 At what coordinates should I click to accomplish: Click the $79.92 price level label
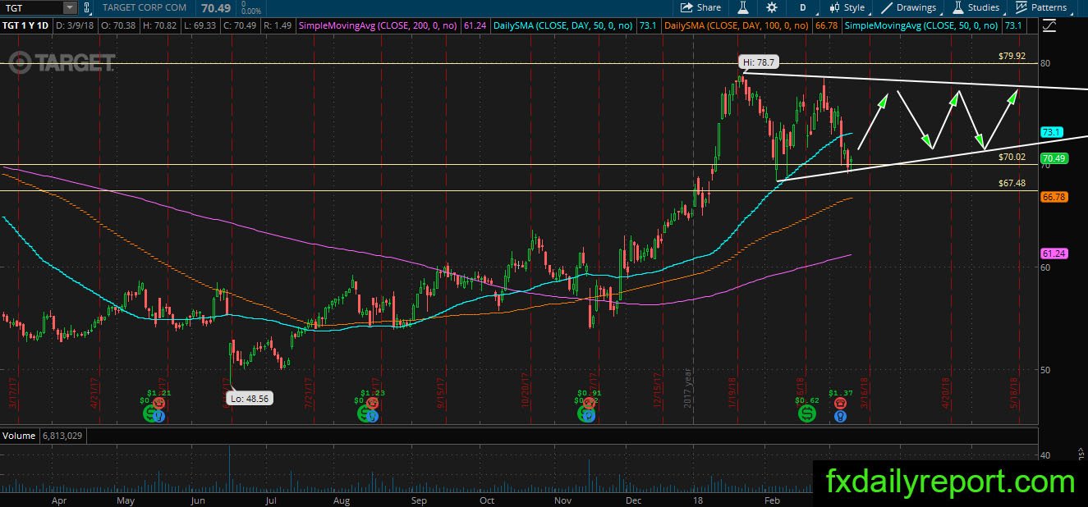(x=1012, y=57)
